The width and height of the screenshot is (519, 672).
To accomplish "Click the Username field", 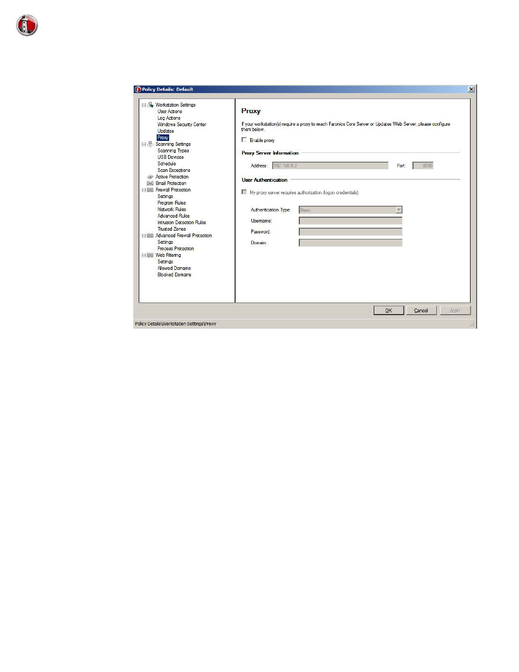I will [350, 221].
